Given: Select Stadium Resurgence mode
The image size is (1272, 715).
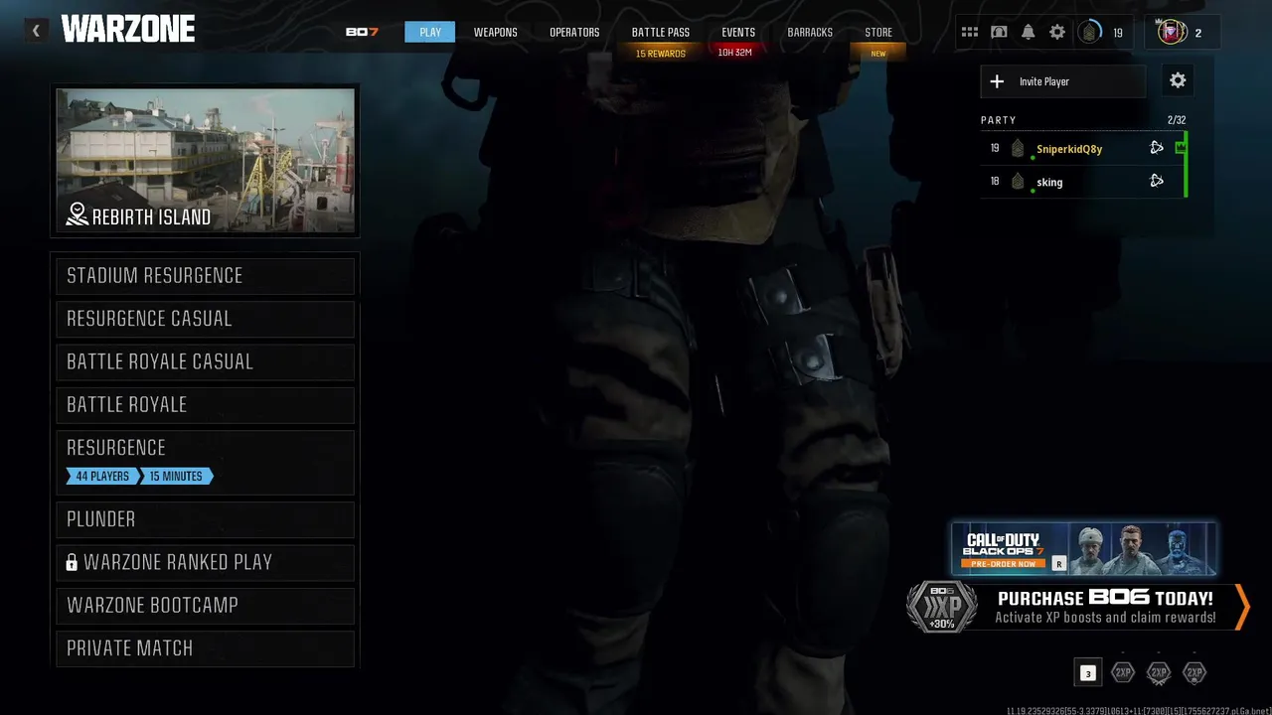Looking at the screenshot, I should click(x=206, y=276).
